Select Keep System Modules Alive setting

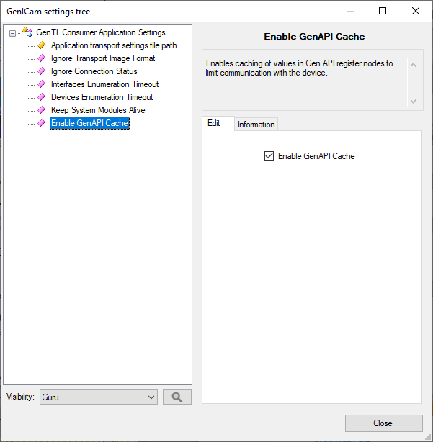[x=97, y=110]
